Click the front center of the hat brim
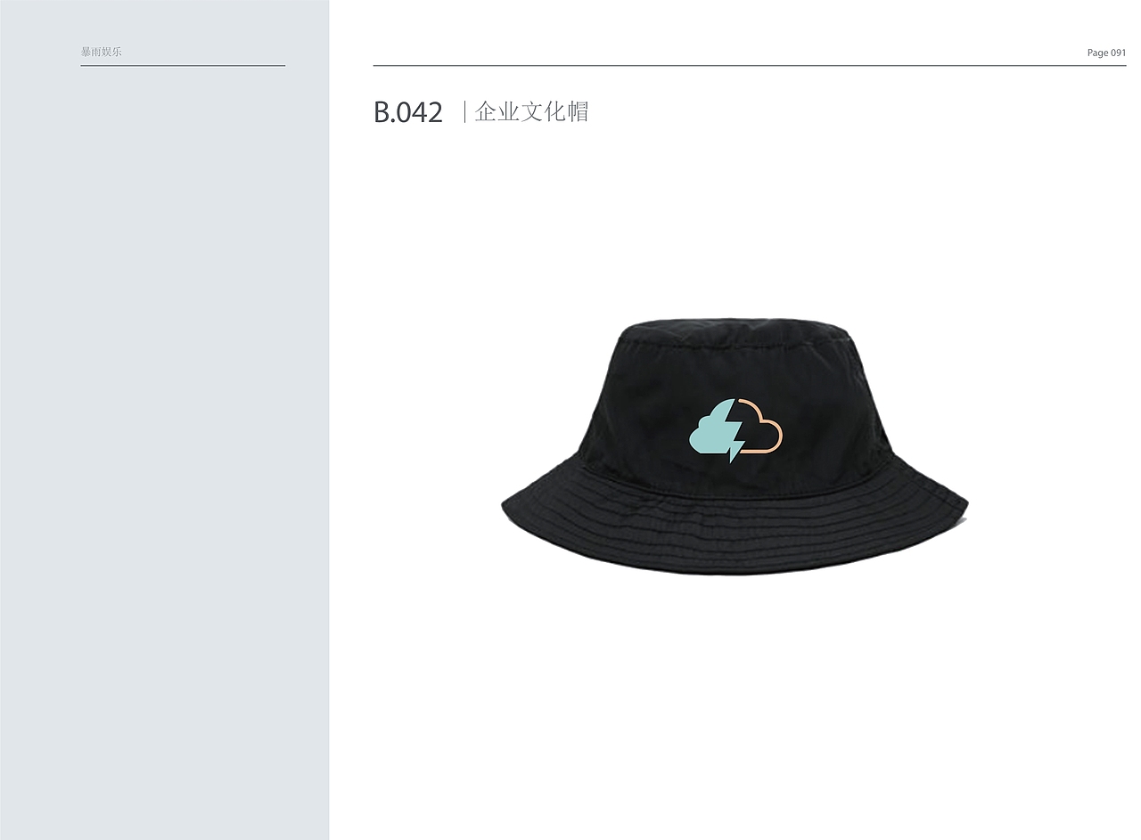This screenshot has width=1141, height=840. (734, 534)
